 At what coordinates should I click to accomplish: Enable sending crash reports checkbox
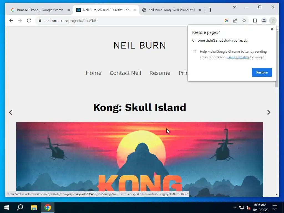194,52
